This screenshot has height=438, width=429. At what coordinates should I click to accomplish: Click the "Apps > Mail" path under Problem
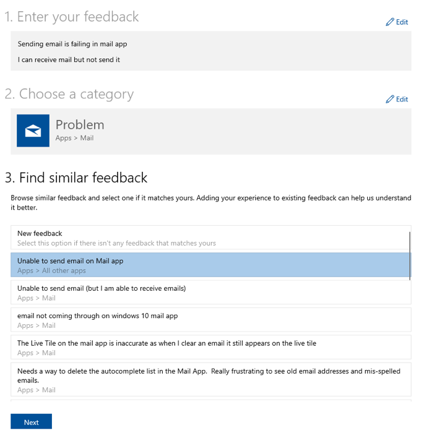coord(74,138)
